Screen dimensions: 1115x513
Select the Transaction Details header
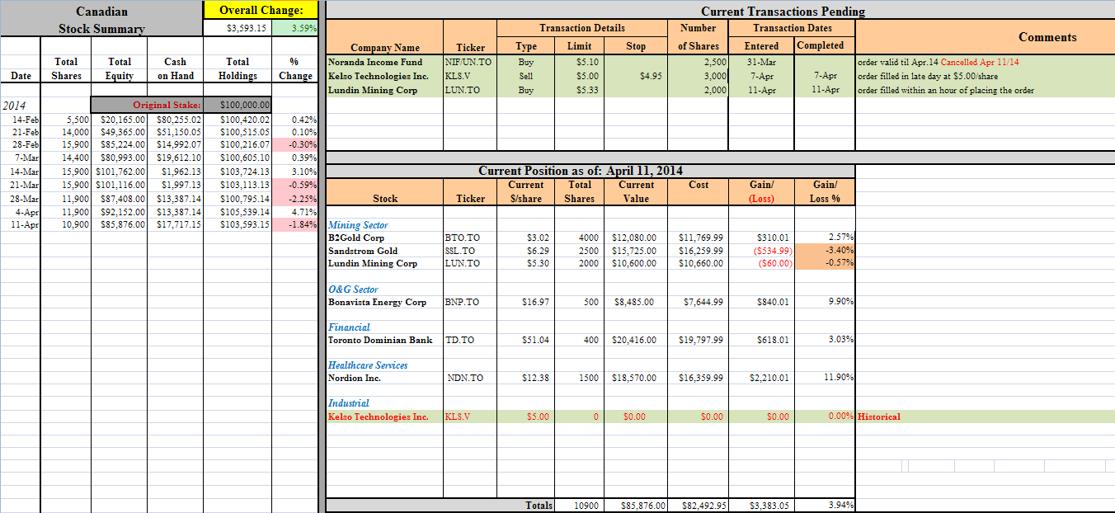click(x=582, y=28)
